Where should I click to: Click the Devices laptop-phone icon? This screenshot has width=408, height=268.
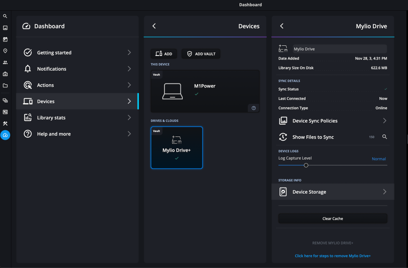28,101
